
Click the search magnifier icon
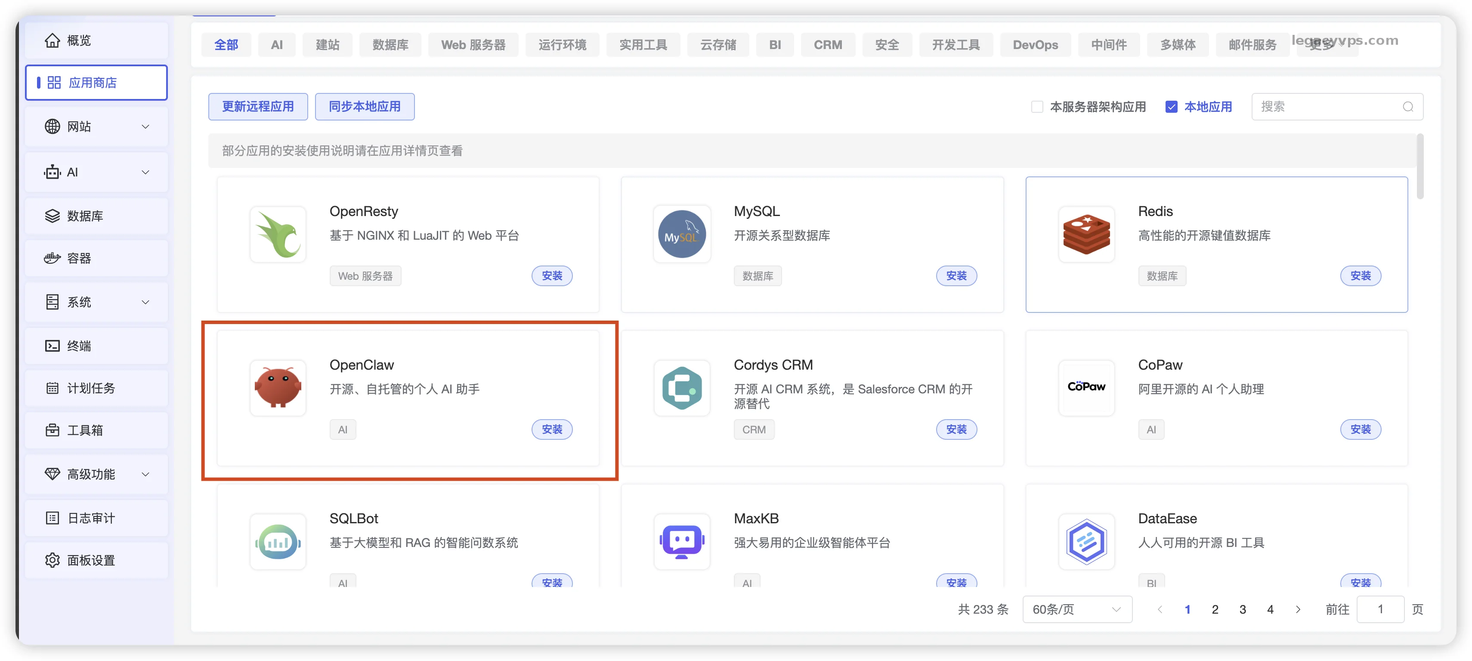click(1407, 107)
